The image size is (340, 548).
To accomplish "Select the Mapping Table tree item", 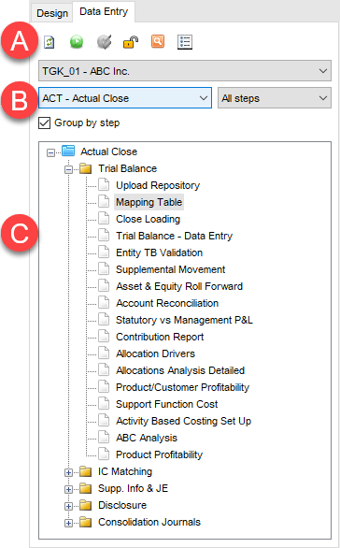I will point(149,202).
